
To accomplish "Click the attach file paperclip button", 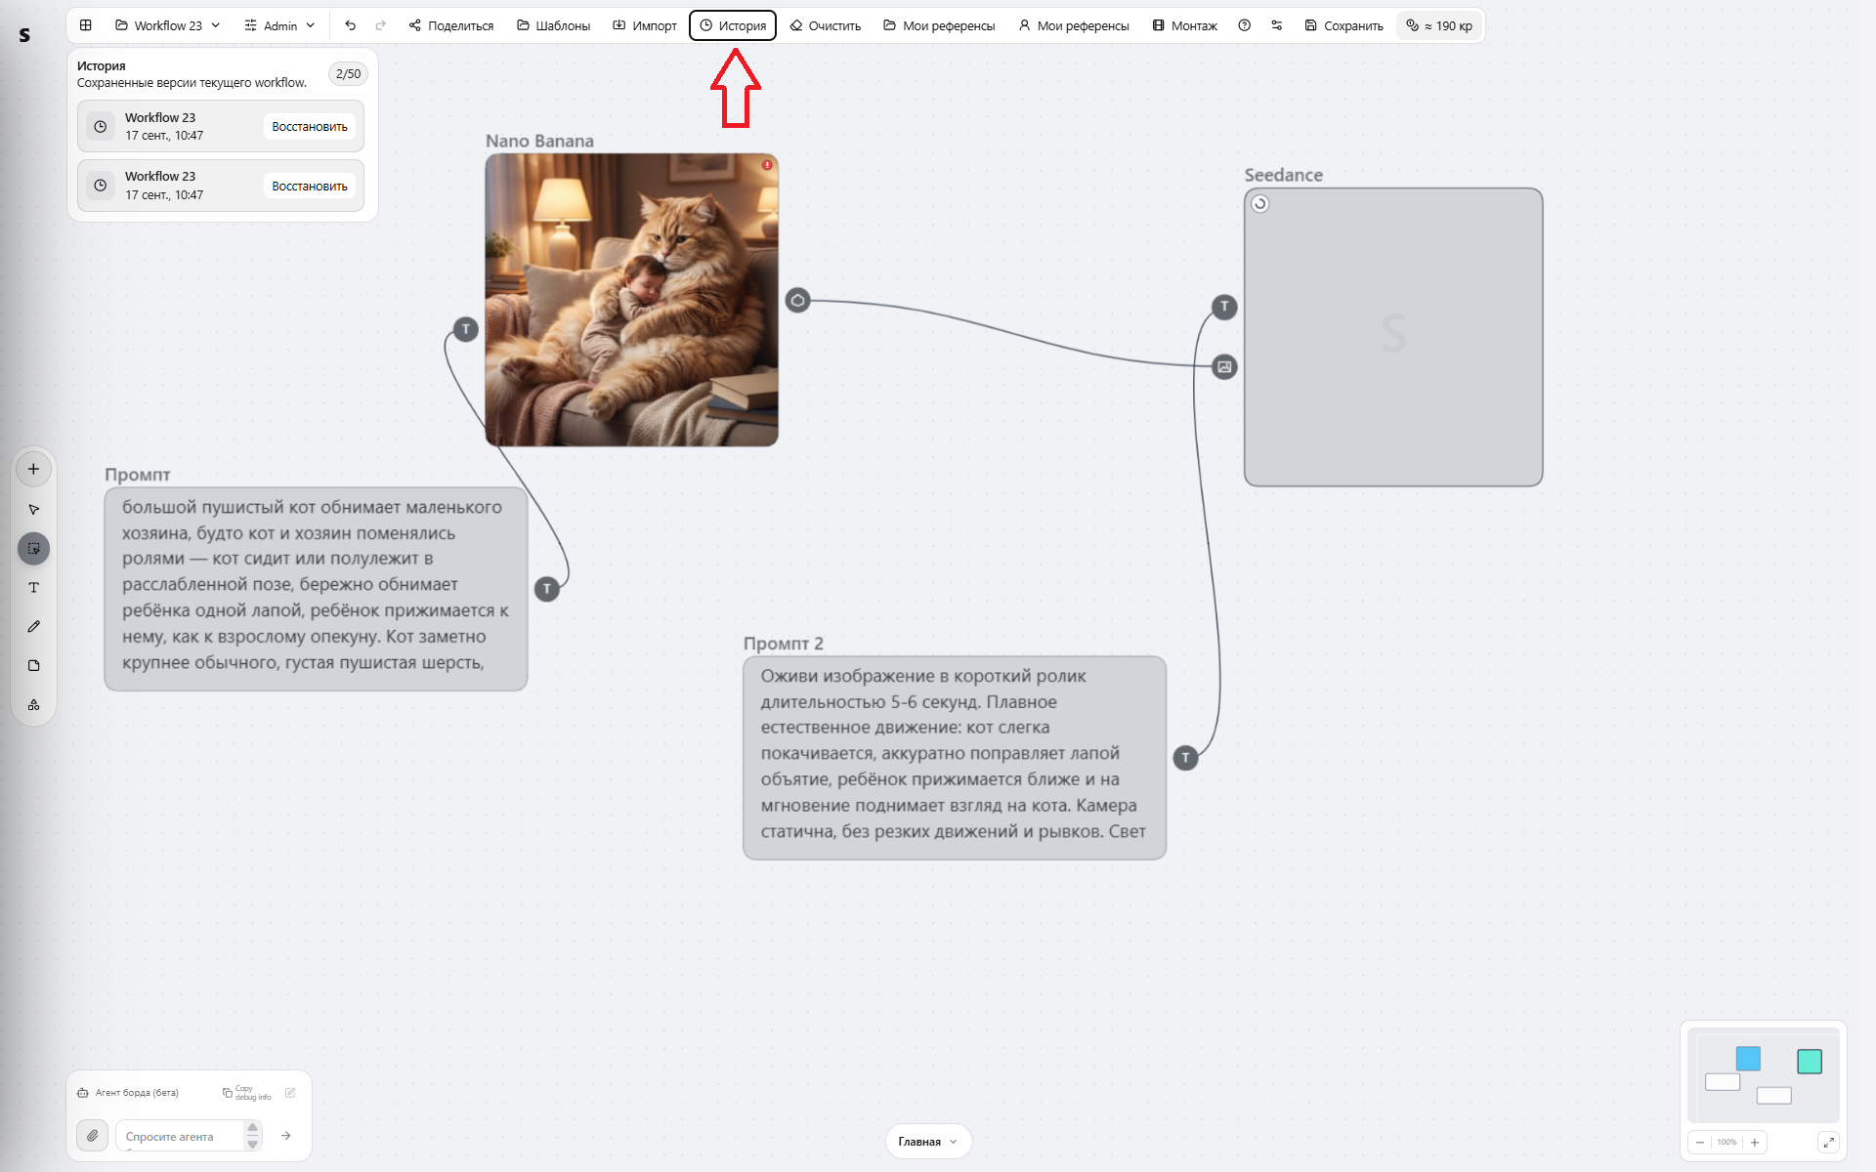I will click(92, 1136).
